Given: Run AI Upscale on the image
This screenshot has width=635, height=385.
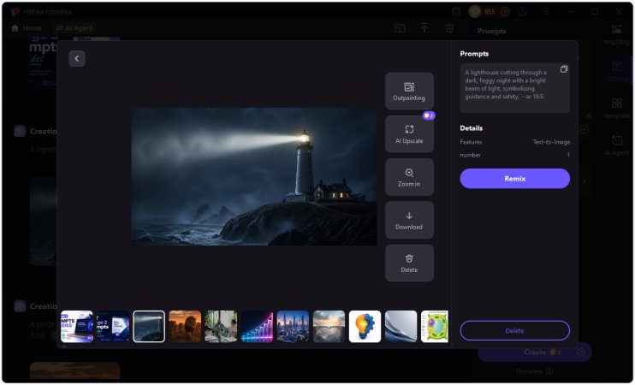Looking at the screenshot, I should (409, 134).
